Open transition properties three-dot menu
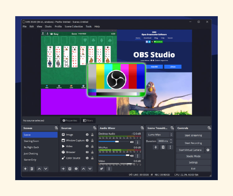This screenshot has width=233, height=196. pos(170,147)
